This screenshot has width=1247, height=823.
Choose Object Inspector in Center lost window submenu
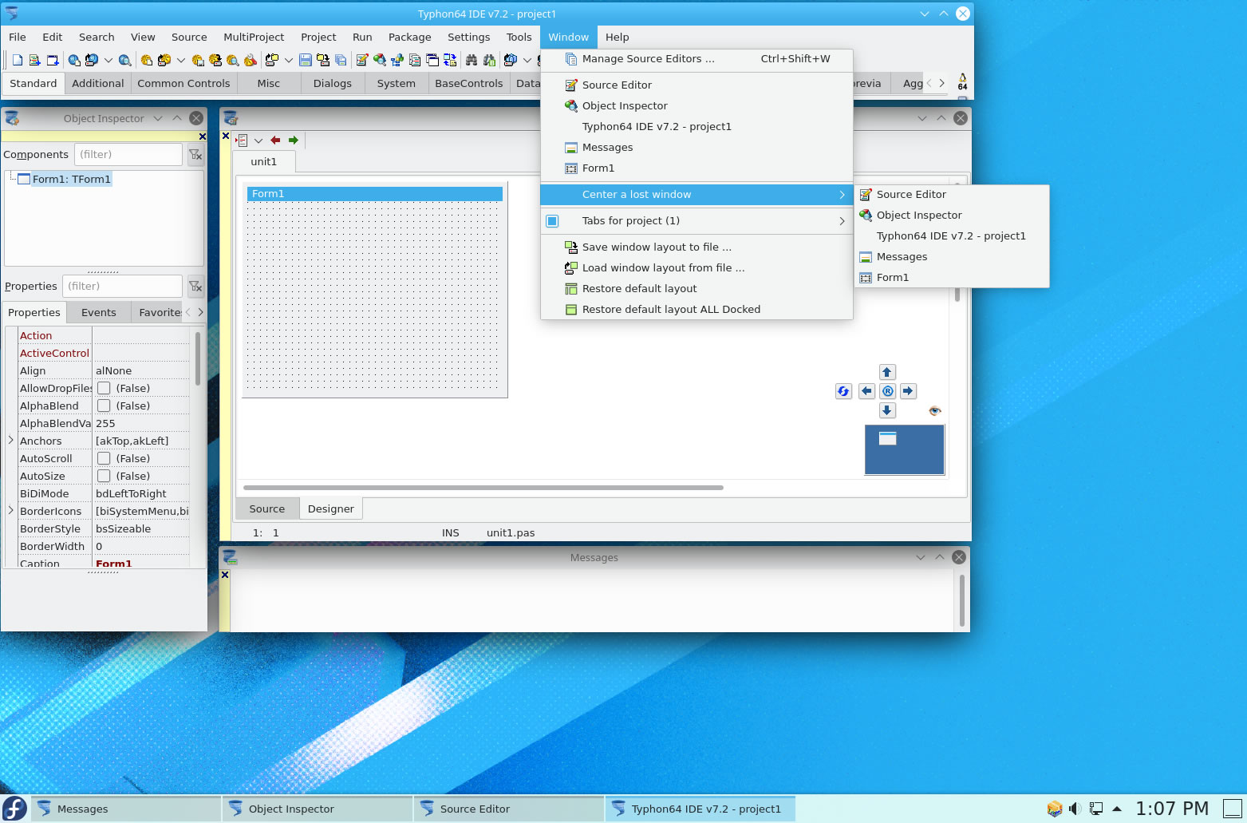(x=951, y=216)
